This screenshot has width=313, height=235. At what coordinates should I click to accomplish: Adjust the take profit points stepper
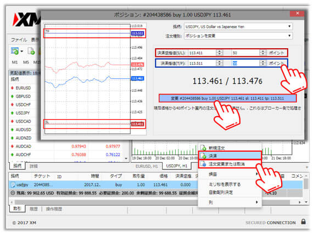point(262,64)
